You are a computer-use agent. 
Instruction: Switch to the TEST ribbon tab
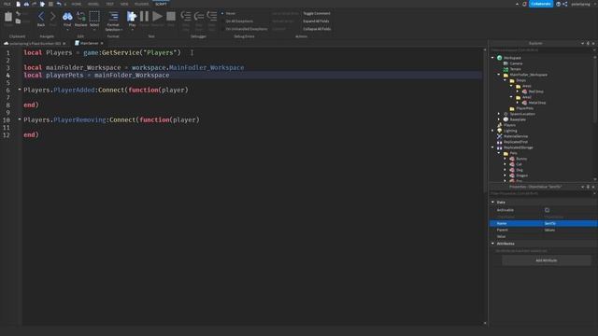click(110, 4)
